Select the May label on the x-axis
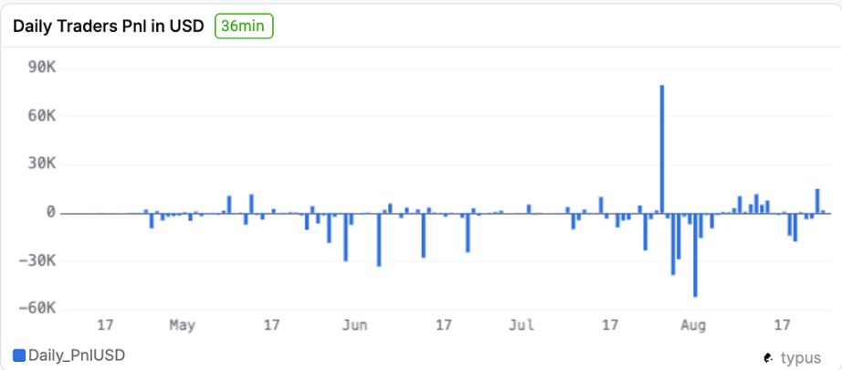The height and width of the screenshot is (370, 842). click(x=183, y=324)
